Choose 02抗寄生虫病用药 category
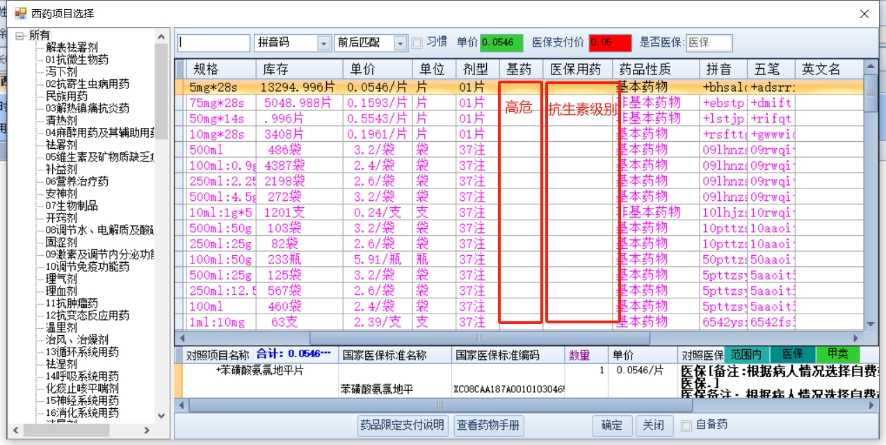The width and height of the screenshot is (886, 445). 88,84
